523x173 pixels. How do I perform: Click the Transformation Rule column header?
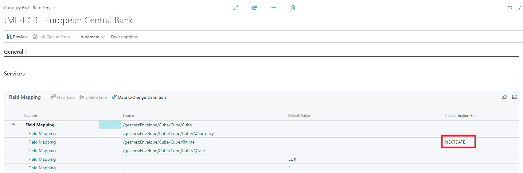pyautogui.click(x=461, y=116)
